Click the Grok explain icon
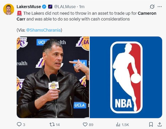This screenshot has width=166, height=129. (152, 7)
